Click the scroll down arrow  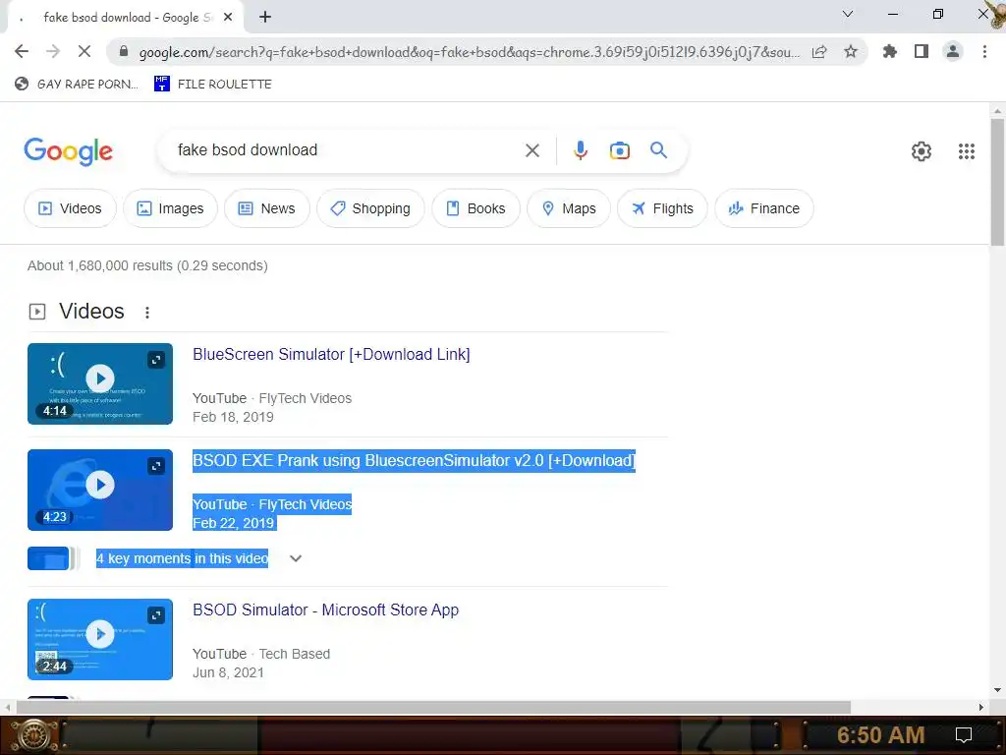(997, 691)
